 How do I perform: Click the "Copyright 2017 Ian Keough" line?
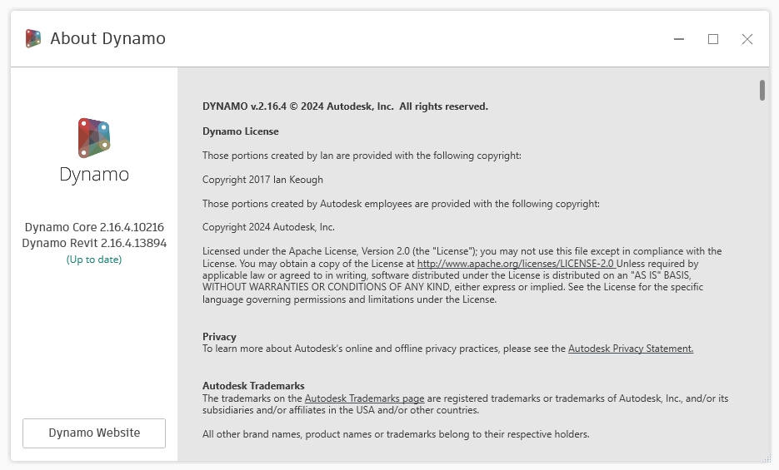pos(262,180)
